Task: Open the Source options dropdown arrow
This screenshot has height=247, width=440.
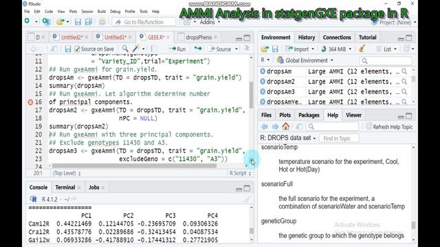Action: (x=236, y=49)
